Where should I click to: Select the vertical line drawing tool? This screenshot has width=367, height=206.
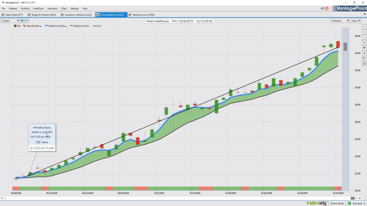364,32
